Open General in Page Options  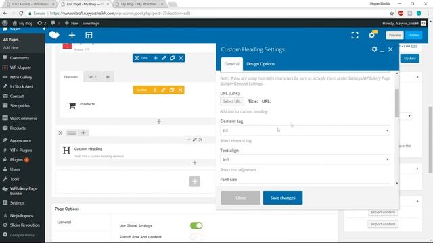coord(64,222)
